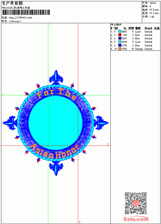Image resolution: width=161 pixels, height=224 pixels.
Task: Click the 'Asian Honor' orange lettering
Action: point(54,152)
